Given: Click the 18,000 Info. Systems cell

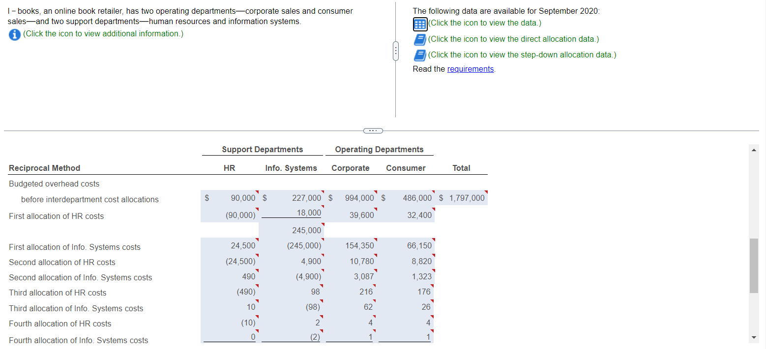Looking at the screenshot, I should pos(292,214).
